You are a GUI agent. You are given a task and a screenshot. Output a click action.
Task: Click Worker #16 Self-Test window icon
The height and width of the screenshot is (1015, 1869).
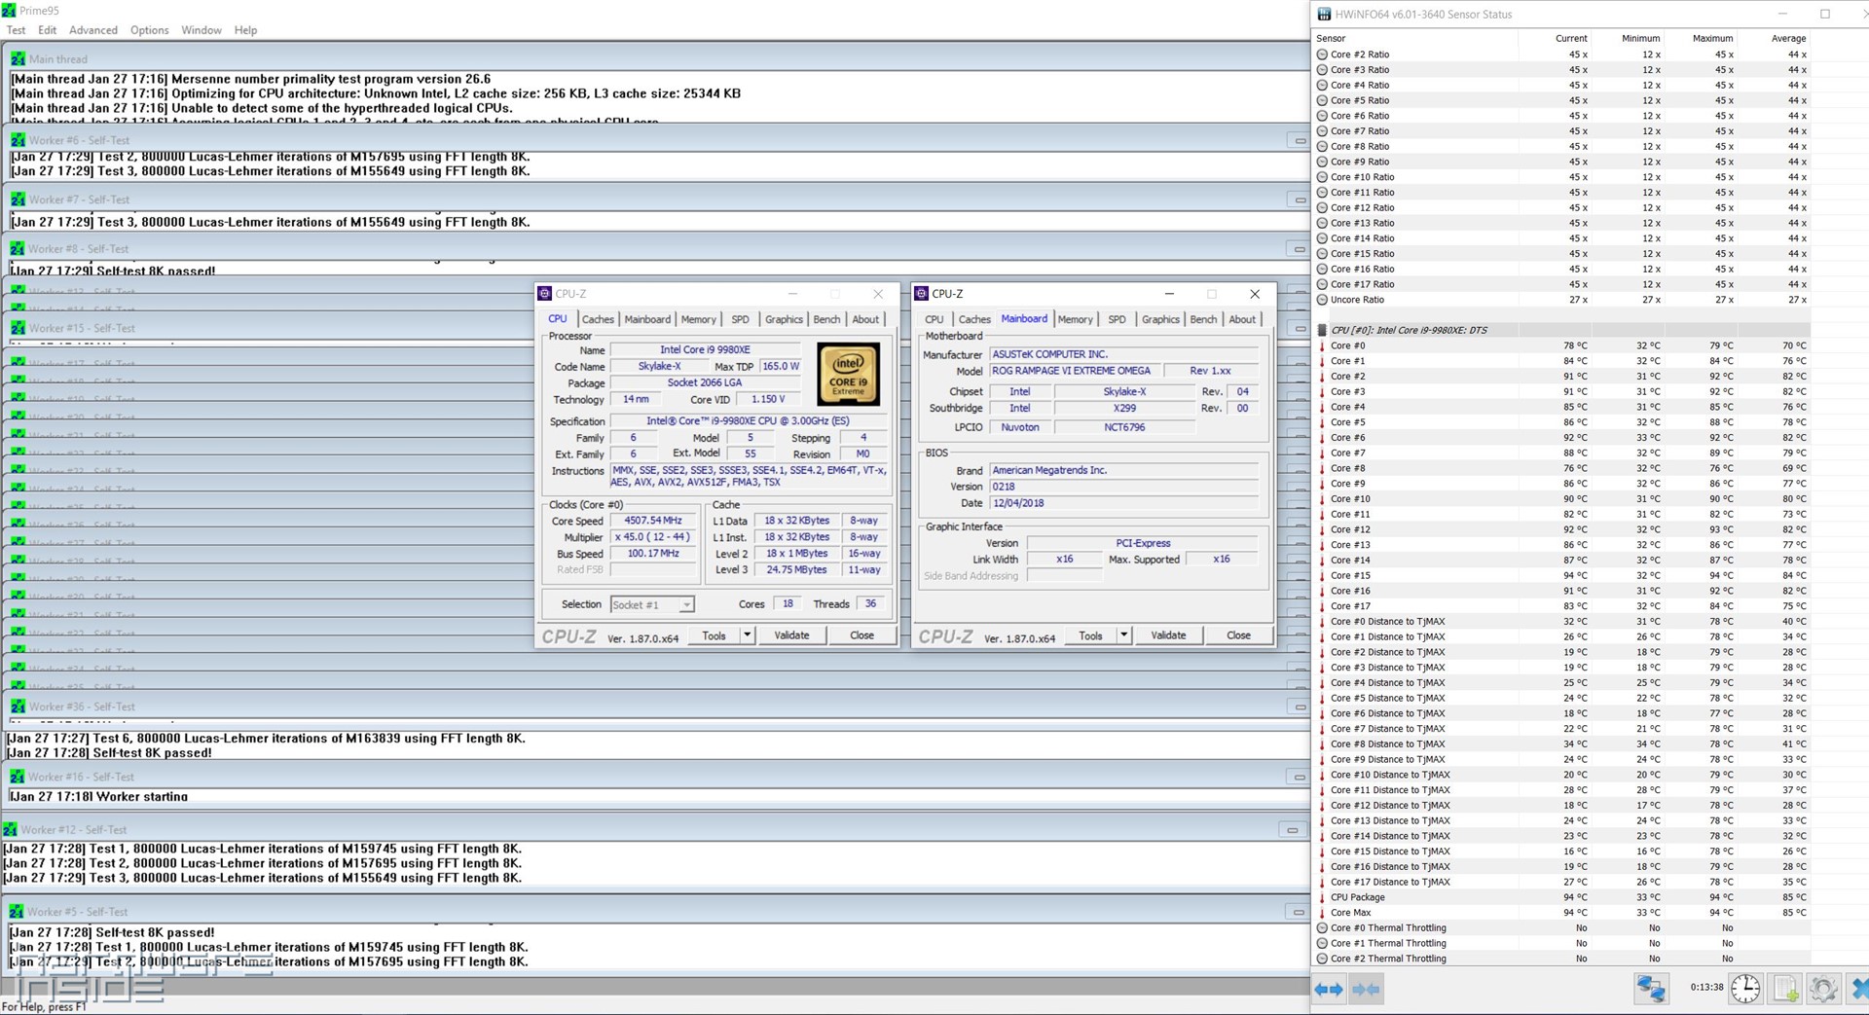pyautogui.click(x=18, y=777)
